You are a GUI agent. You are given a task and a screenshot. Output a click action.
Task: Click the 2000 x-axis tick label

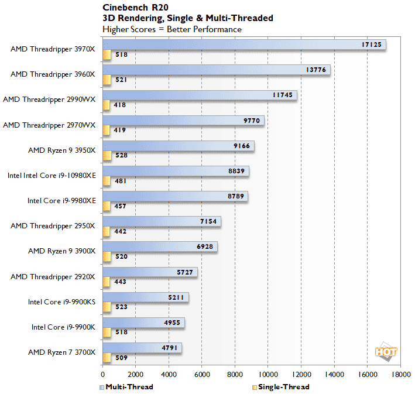pos(136,375)
